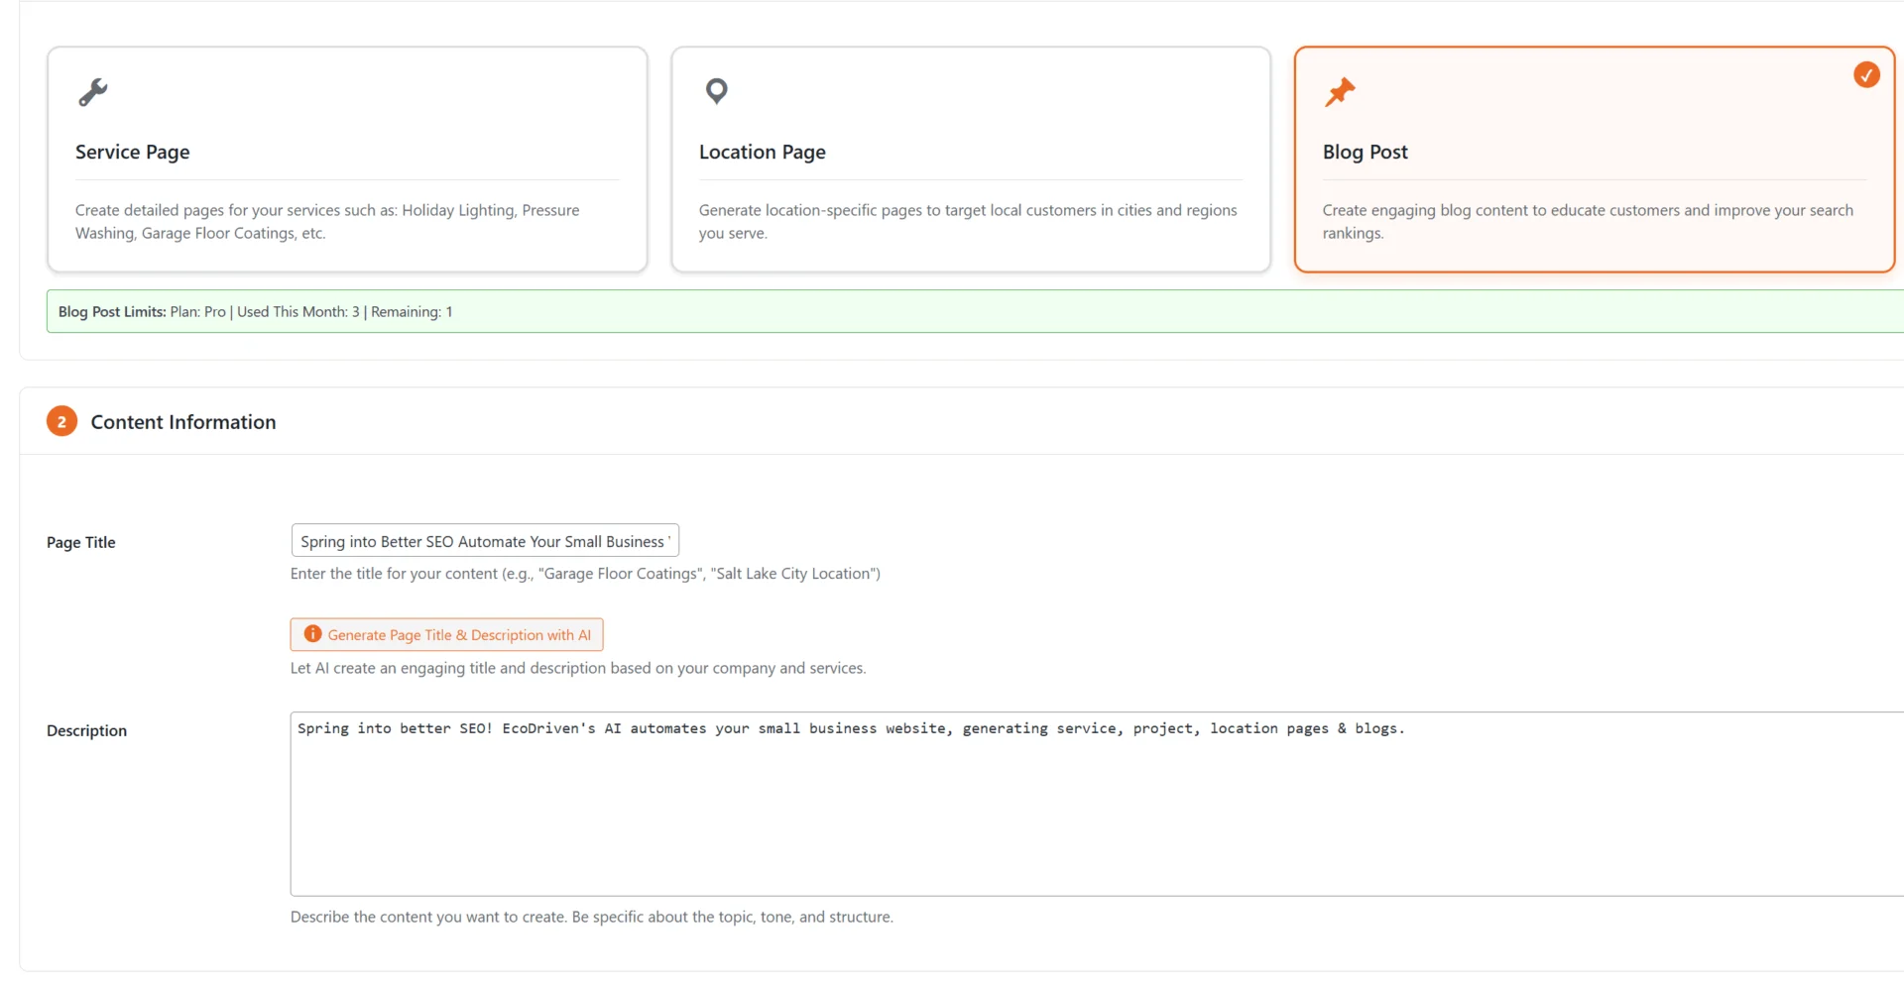Click inside the Page Title input field

[484, 540]
